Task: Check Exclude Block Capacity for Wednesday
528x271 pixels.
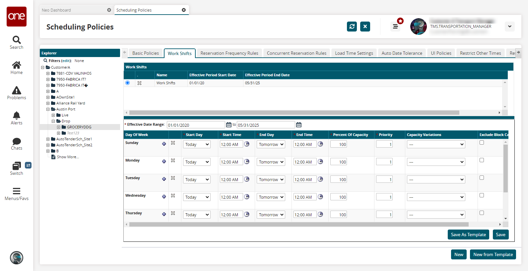Action: click(482, 195)
